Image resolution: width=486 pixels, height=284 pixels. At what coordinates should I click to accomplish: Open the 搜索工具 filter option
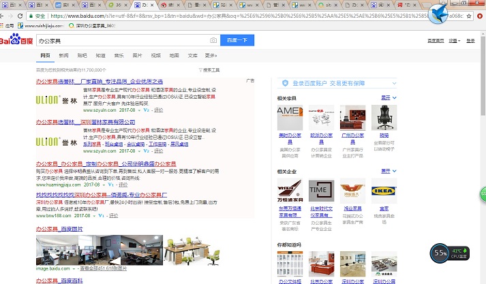pyautogui.click(x=209, y=69)
